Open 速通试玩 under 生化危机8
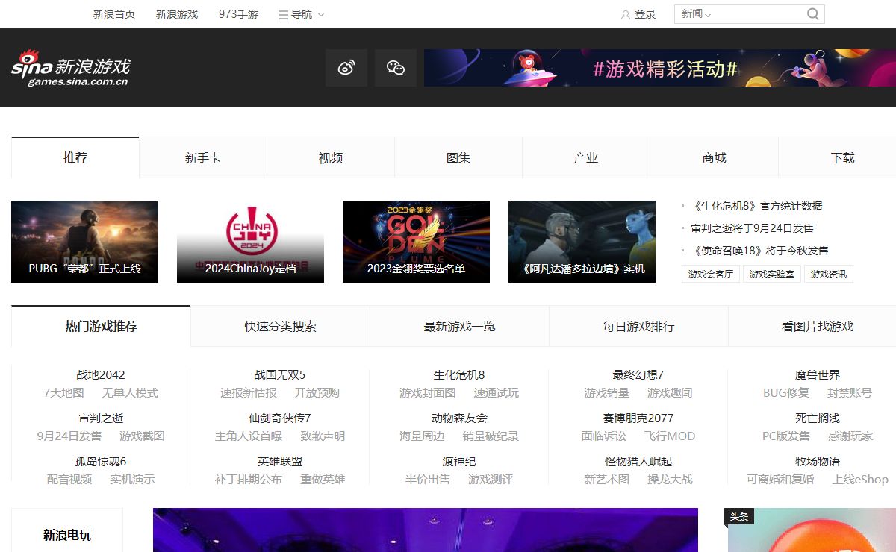The height and width of the screenshot is (552, 896). click(x=497, y=392)
